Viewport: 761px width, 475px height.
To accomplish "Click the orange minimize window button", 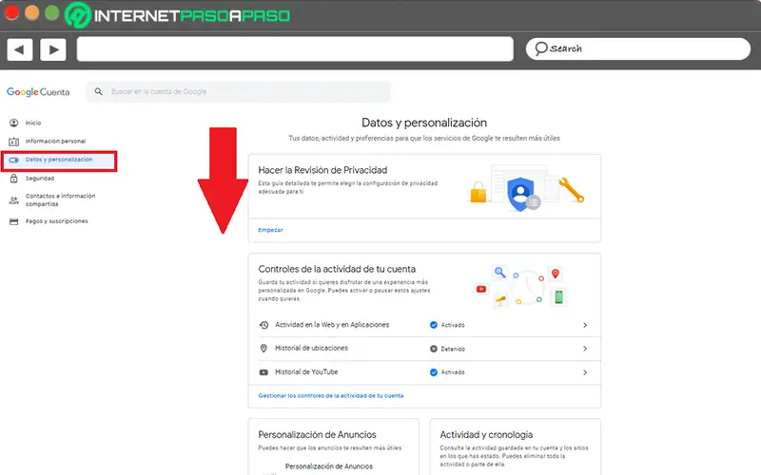I will tap(31, 12).
